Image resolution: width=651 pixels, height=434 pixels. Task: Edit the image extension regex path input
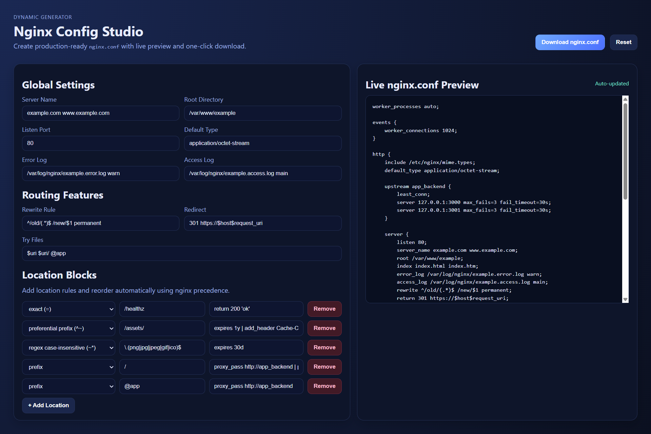coord(162,348)
